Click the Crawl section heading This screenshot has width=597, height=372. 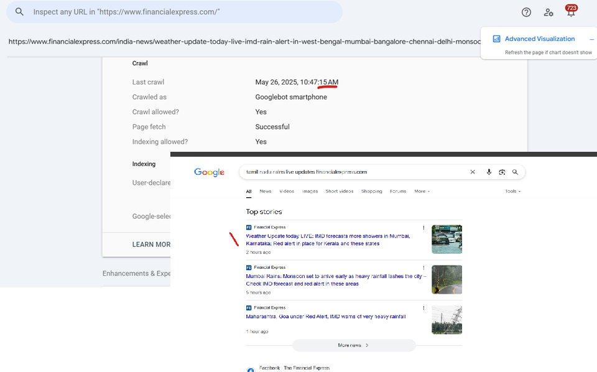140,63
